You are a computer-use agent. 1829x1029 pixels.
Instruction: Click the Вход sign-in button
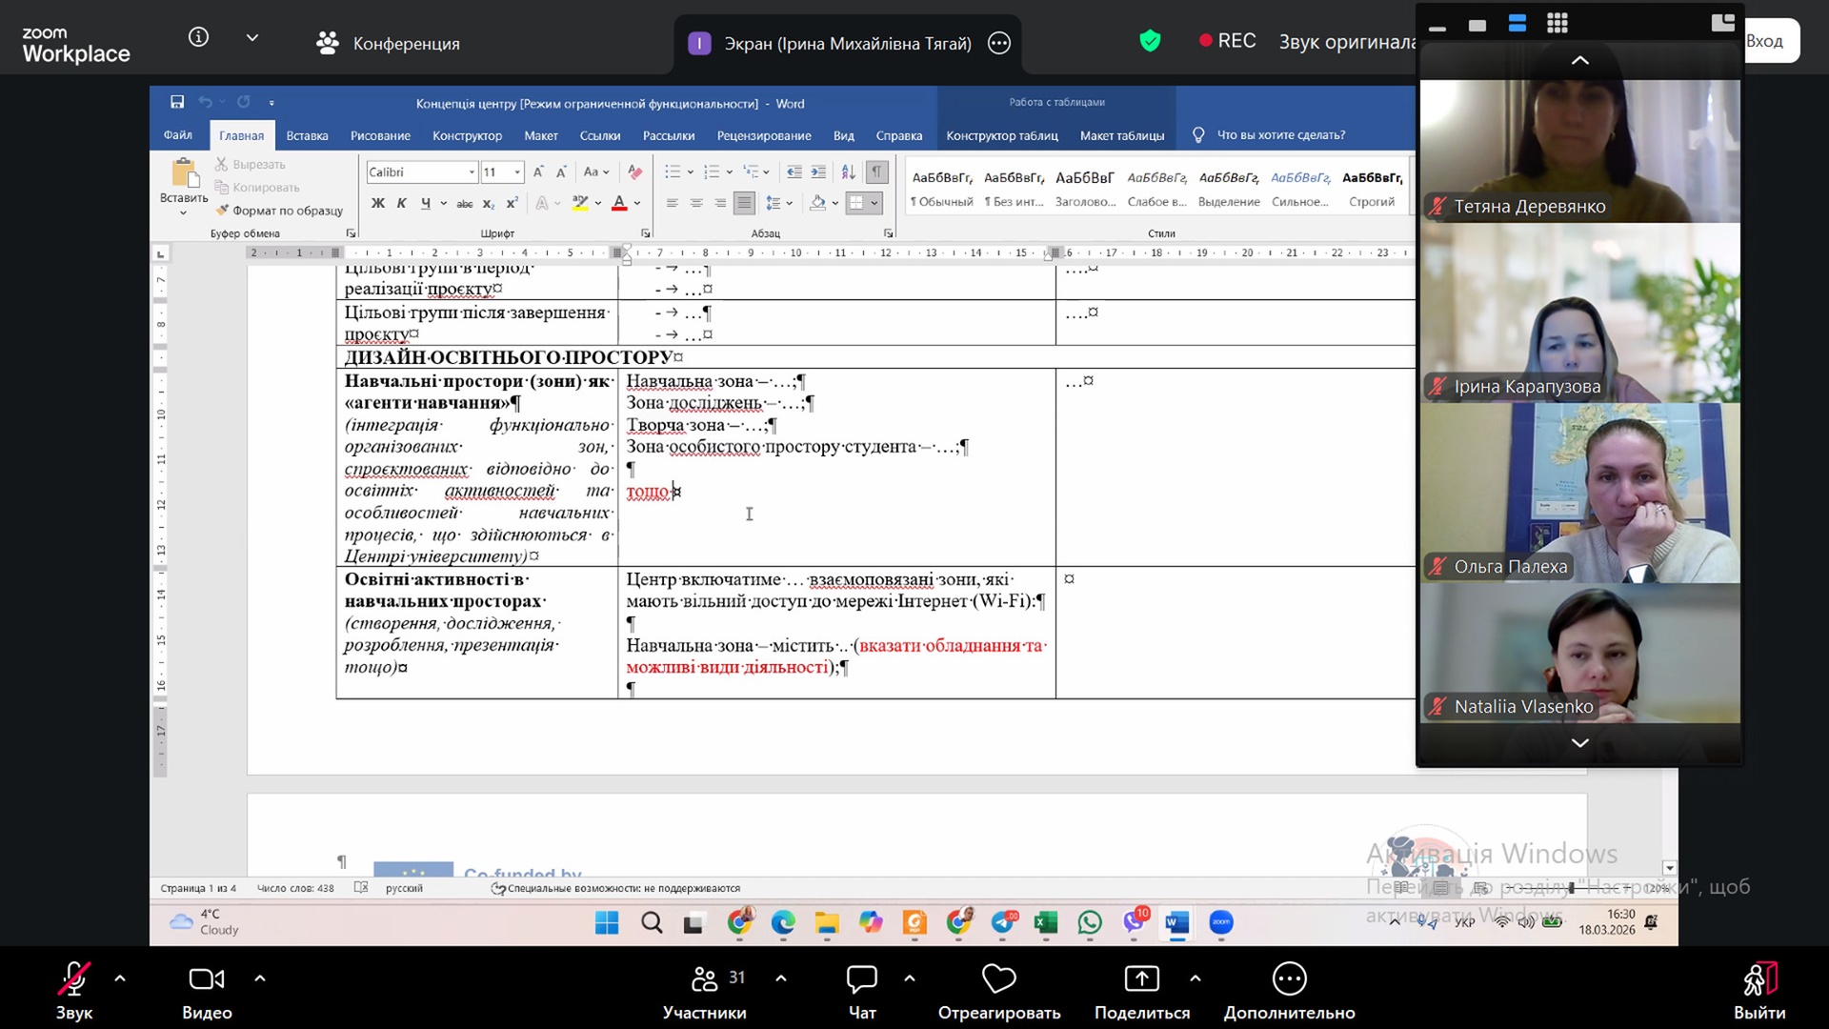click(1769, 41)
